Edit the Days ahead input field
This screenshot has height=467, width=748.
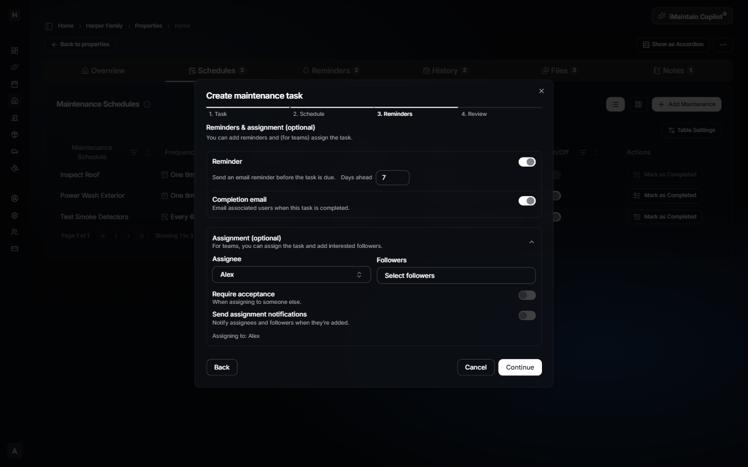[x=392, y=178]
